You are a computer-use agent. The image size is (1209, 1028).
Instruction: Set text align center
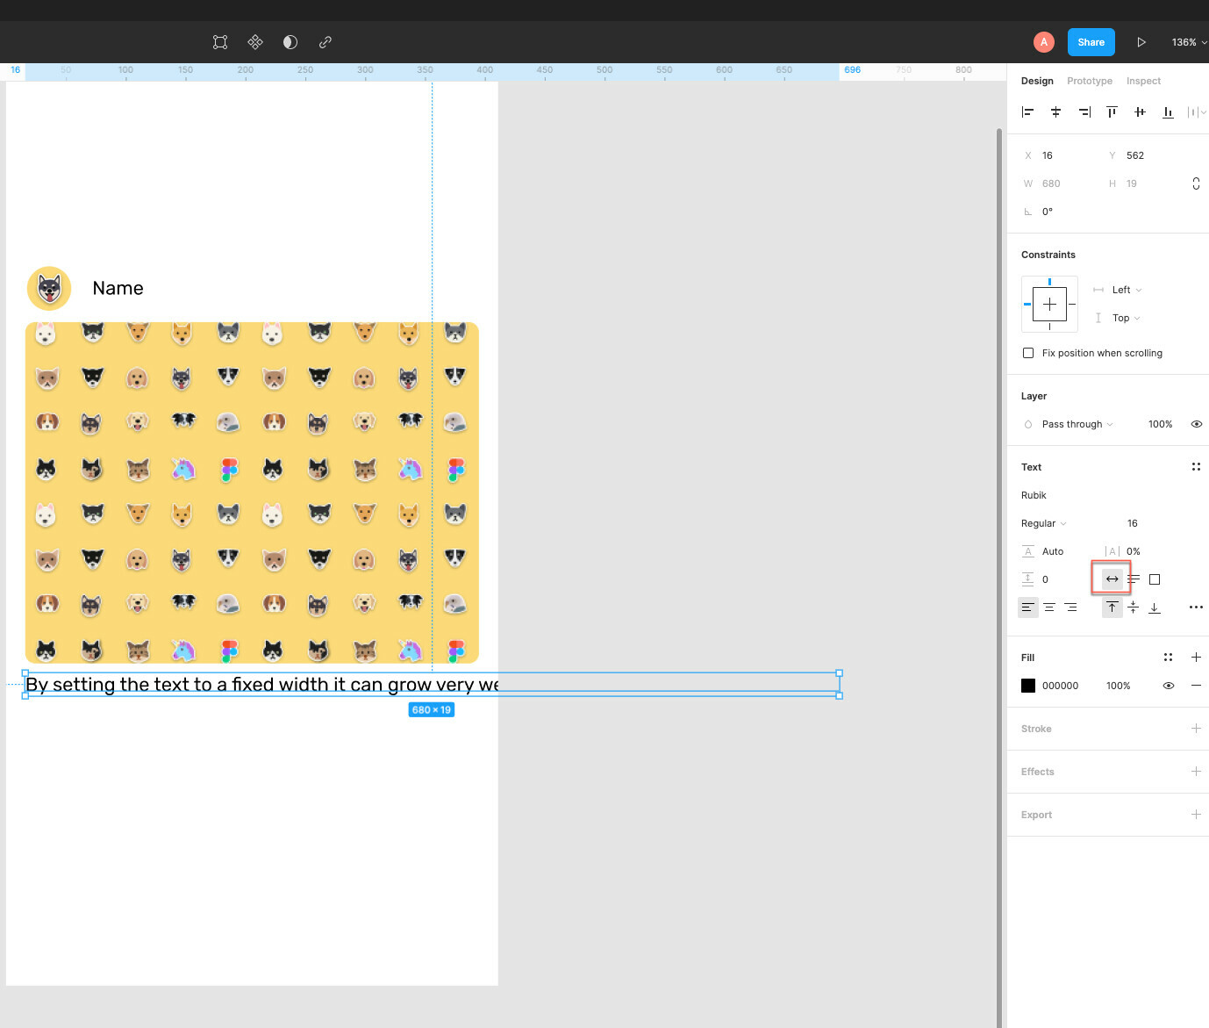1049,607
